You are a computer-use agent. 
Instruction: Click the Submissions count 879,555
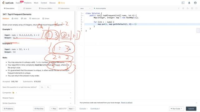coord(37,82)
